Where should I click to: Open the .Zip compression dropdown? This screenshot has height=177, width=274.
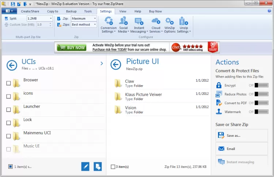pos(95,18)
